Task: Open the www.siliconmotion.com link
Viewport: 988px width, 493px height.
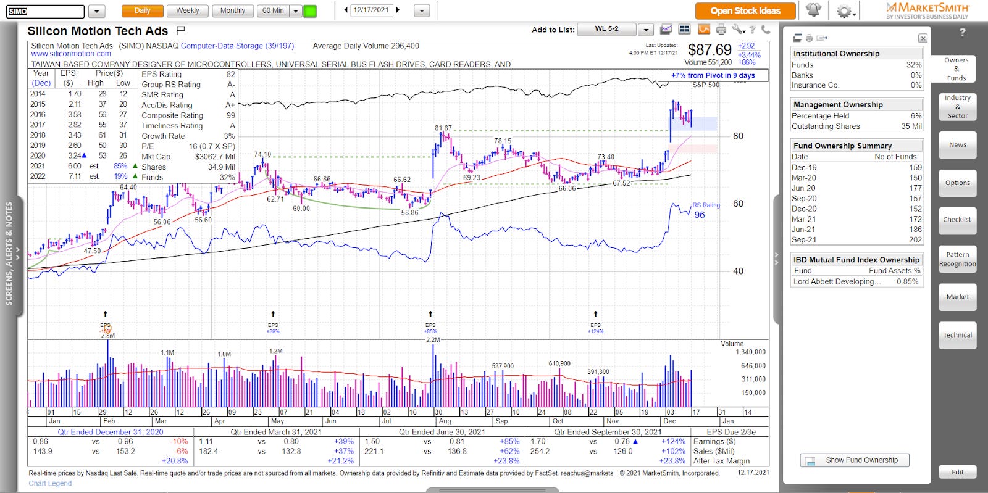Action: click(x=72, y=54)
